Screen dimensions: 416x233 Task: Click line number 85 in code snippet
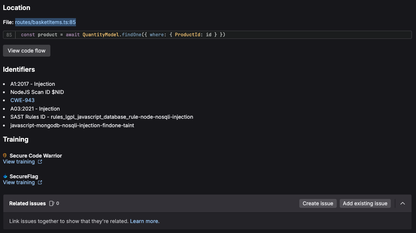click(x=9, y=35)
